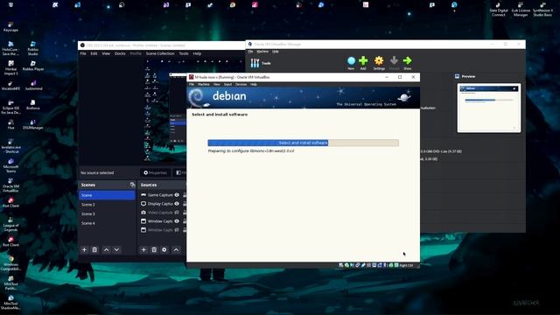Open Keyscape desktop shortcut

point(10,27)
